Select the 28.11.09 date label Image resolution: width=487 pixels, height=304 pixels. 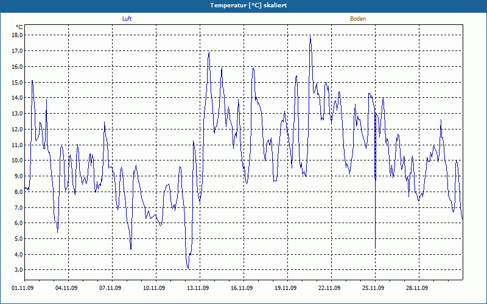pyautogui.click(x=416, y=288)
